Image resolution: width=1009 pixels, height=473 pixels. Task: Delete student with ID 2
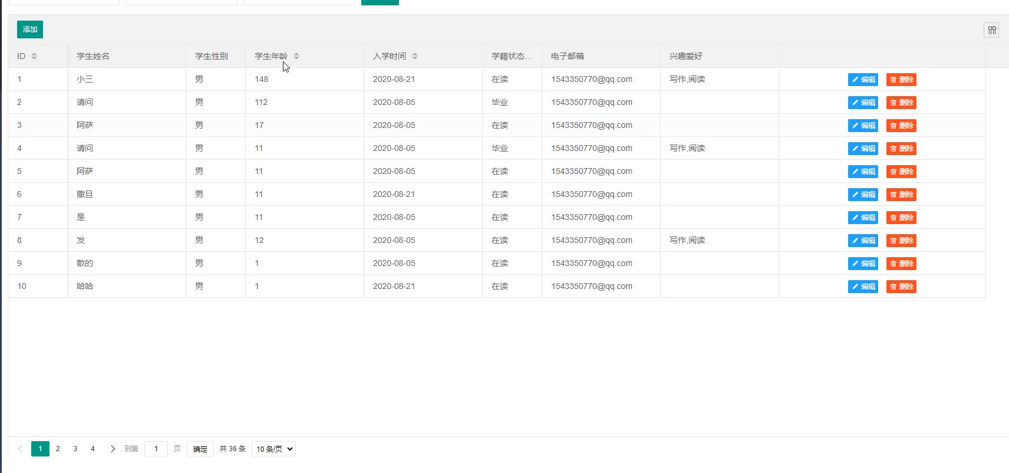point(901,103)
